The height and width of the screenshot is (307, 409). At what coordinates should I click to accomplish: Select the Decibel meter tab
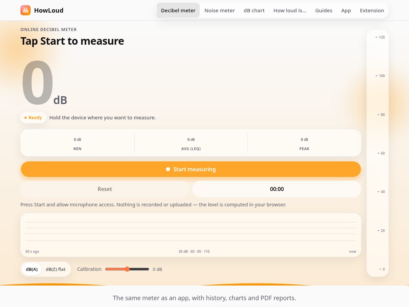pos(178,10)
